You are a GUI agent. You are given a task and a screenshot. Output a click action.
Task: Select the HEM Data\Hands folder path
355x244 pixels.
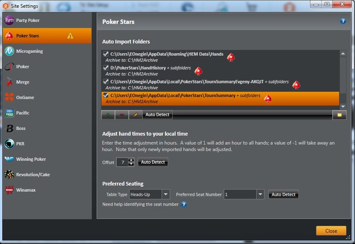pos(167,54)
